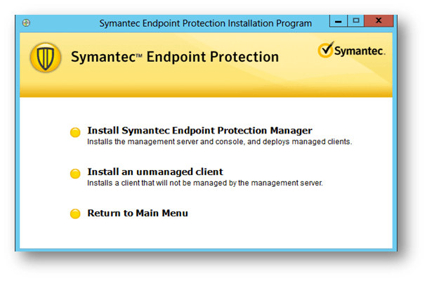Screen dimensions: 427x281
Task: Close the Symantec installation program window
Action: (x=381, y=22)
